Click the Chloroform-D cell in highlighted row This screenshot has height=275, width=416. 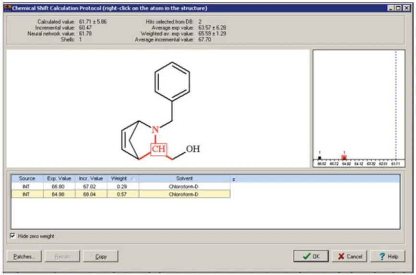184,194
